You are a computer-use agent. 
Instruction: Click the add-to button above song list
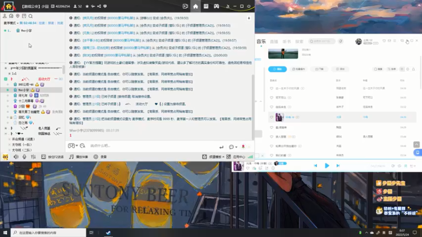point(340,69)
